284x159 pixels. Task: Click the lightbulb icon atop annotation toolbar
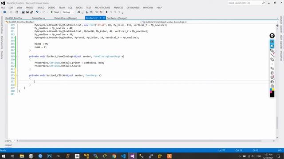point(272,36)
